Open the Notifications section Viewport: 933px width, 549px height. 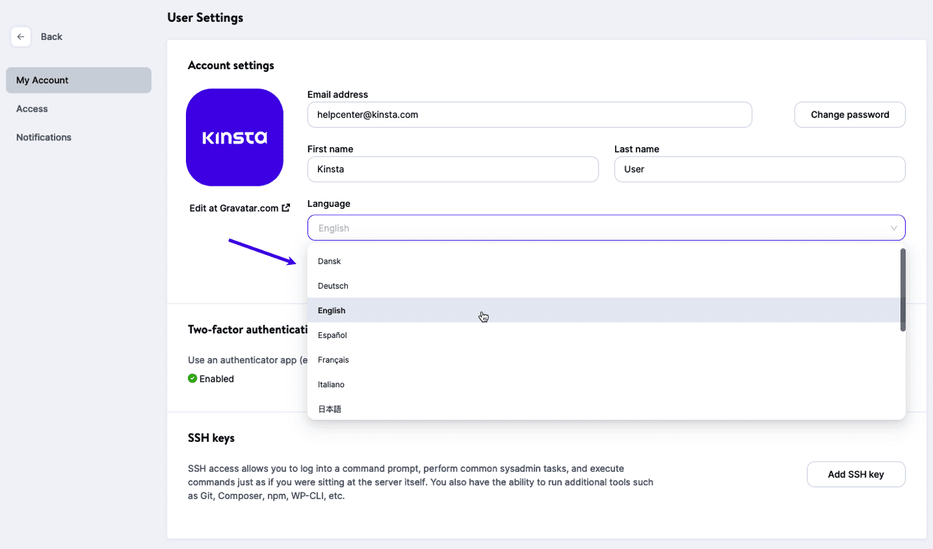(43, 137)
